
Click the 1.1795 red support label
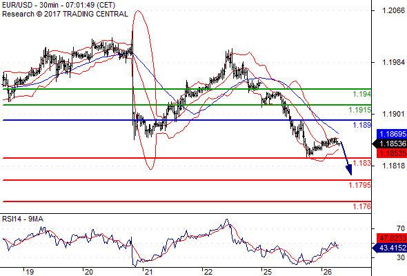(x=360, y=185)
